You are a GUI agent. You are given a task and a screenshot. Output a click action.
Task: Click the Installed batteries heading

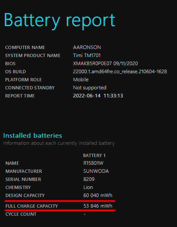coord(33,135)
